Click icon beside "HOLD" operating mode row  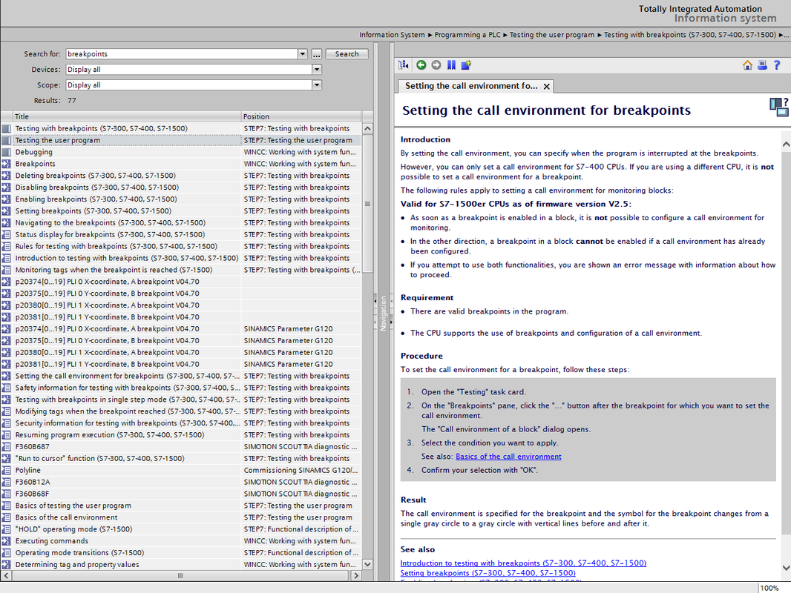tap(6, 529)
